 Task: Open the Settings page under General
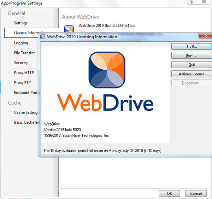click(21, 23)
